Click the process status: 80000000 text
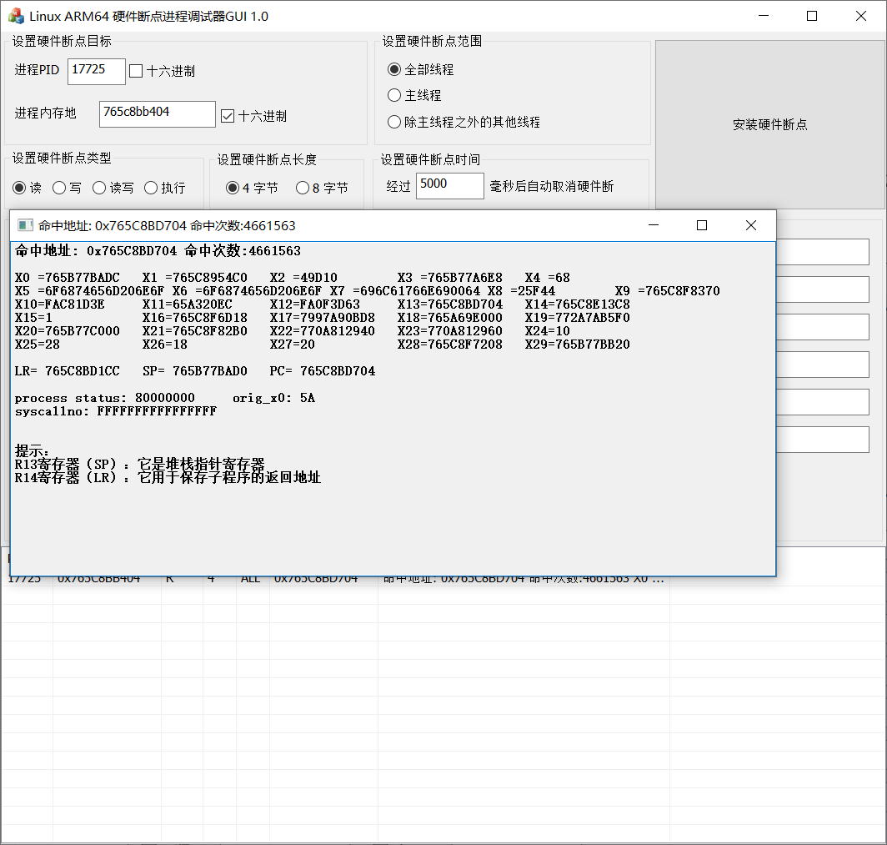 click(105, 398)
